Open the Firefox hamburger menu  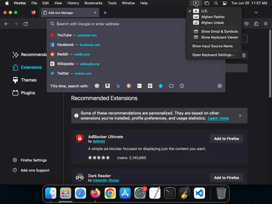[x=266, y=24]
